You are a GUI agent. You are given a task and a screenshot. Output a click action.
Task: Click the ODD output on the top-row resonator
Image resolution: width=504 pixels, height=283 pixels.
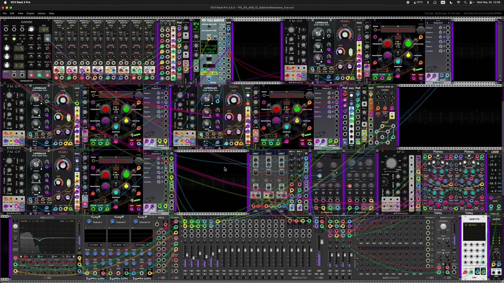click(413, 78)
